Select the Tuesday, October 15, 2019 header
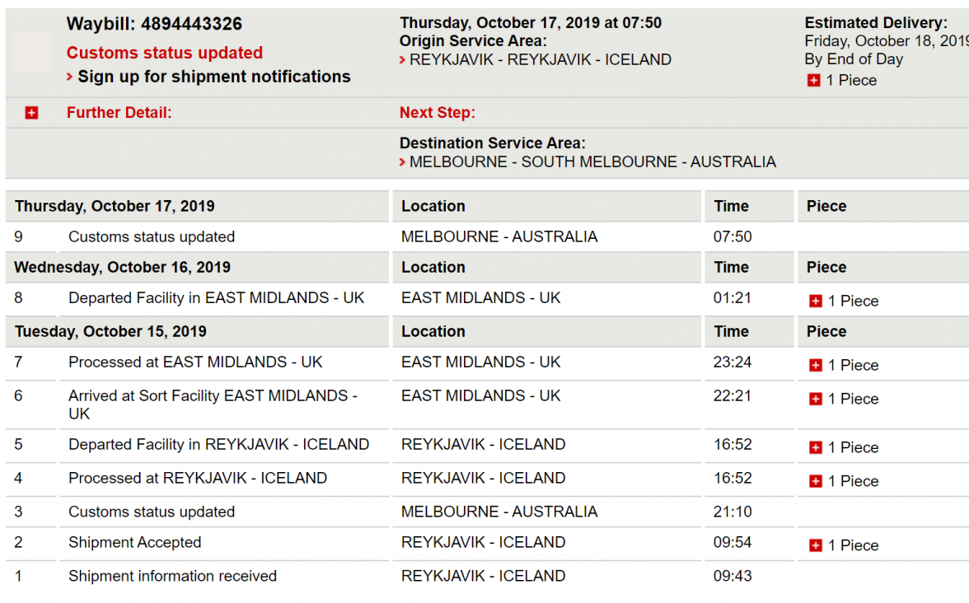The image size is (969, 603). click(110, 331)
